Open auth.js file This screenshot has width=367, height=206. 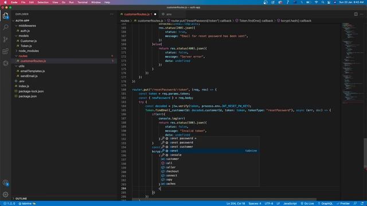(x=25, y=31)
